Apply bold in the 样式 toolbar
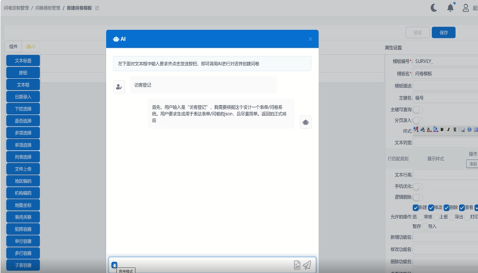This screenshot has width=478, height=273. point(442,130)
